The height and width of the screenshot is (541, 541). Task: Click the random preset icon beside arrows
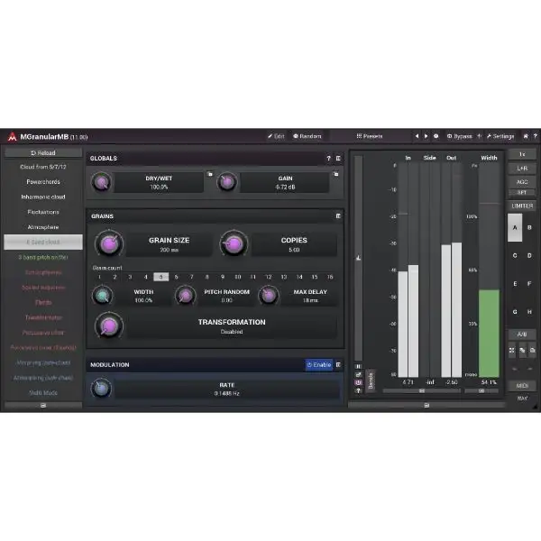(436, 136)
